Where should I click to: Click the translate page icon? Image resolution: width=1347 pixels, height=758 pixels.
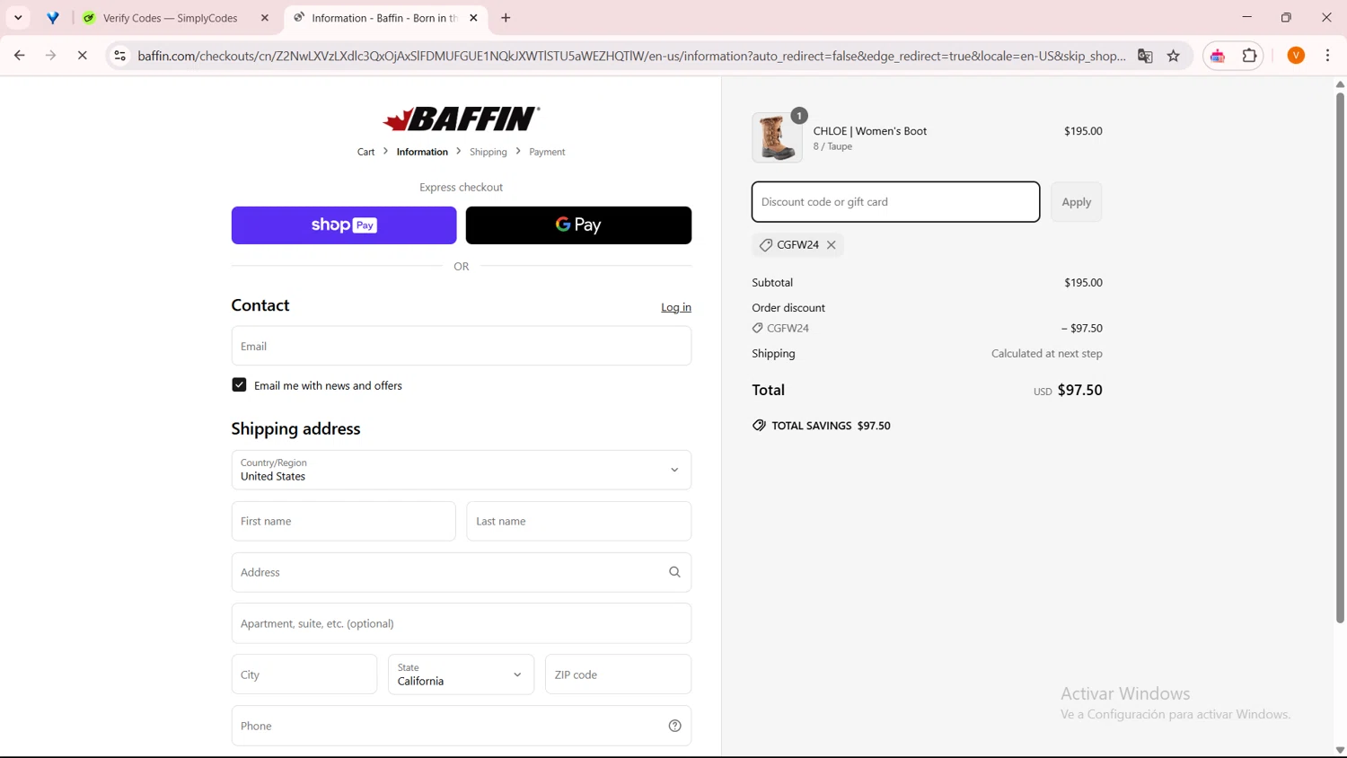pos(1145,56)
